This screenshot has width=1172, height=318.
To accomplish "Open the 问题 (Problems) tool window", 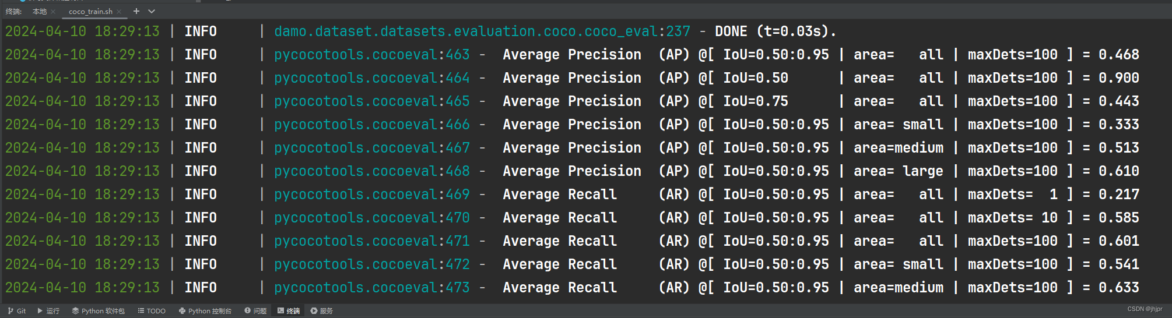I will 255,311.
